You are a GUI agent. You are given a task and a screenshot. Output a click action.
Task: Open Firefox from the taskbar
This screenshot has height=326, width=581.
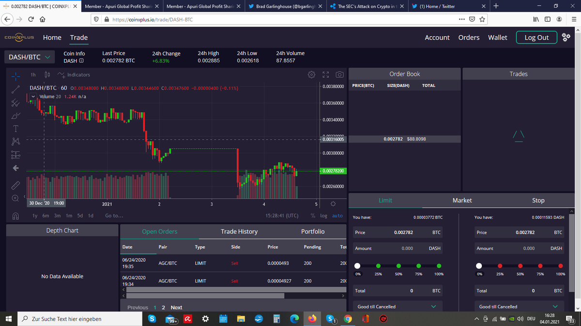(312, 319)
